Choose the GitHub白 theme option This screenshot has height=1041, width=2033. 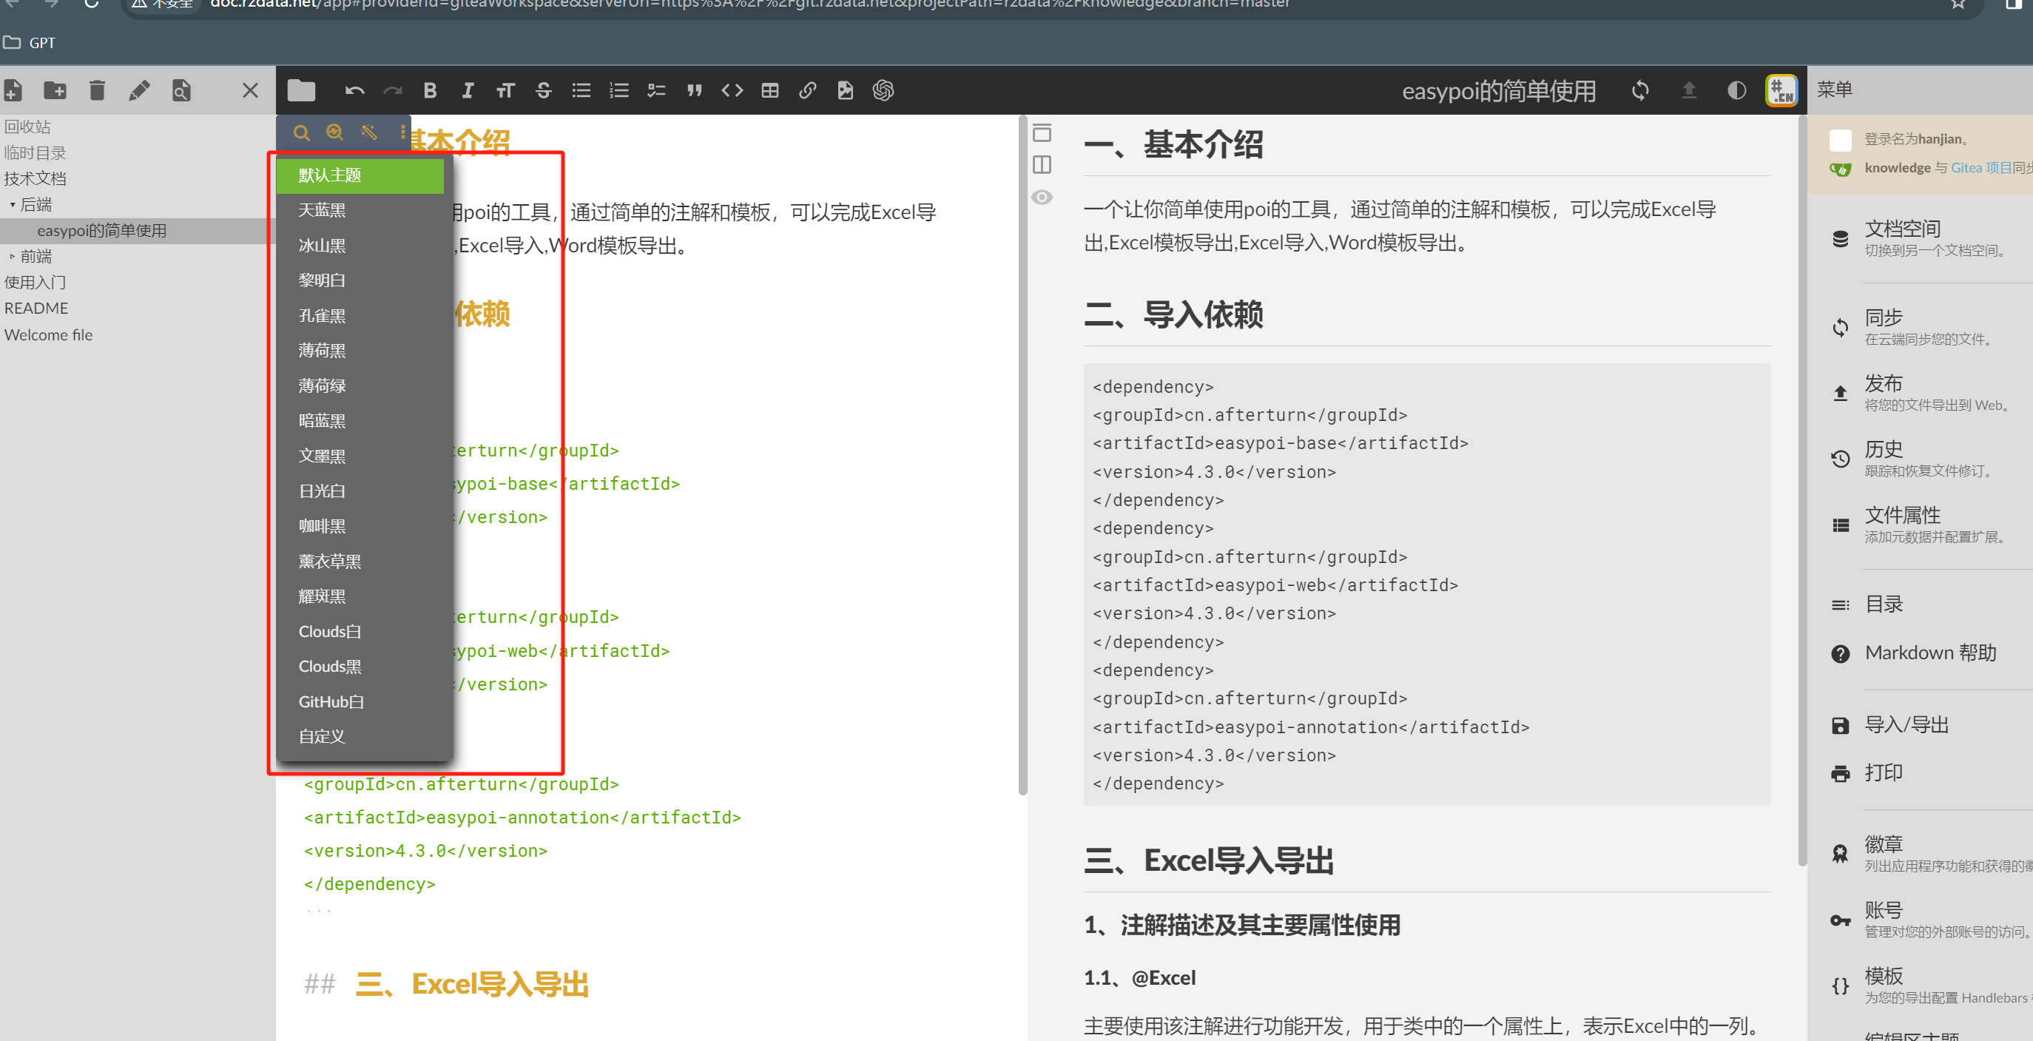pos(331,701)
